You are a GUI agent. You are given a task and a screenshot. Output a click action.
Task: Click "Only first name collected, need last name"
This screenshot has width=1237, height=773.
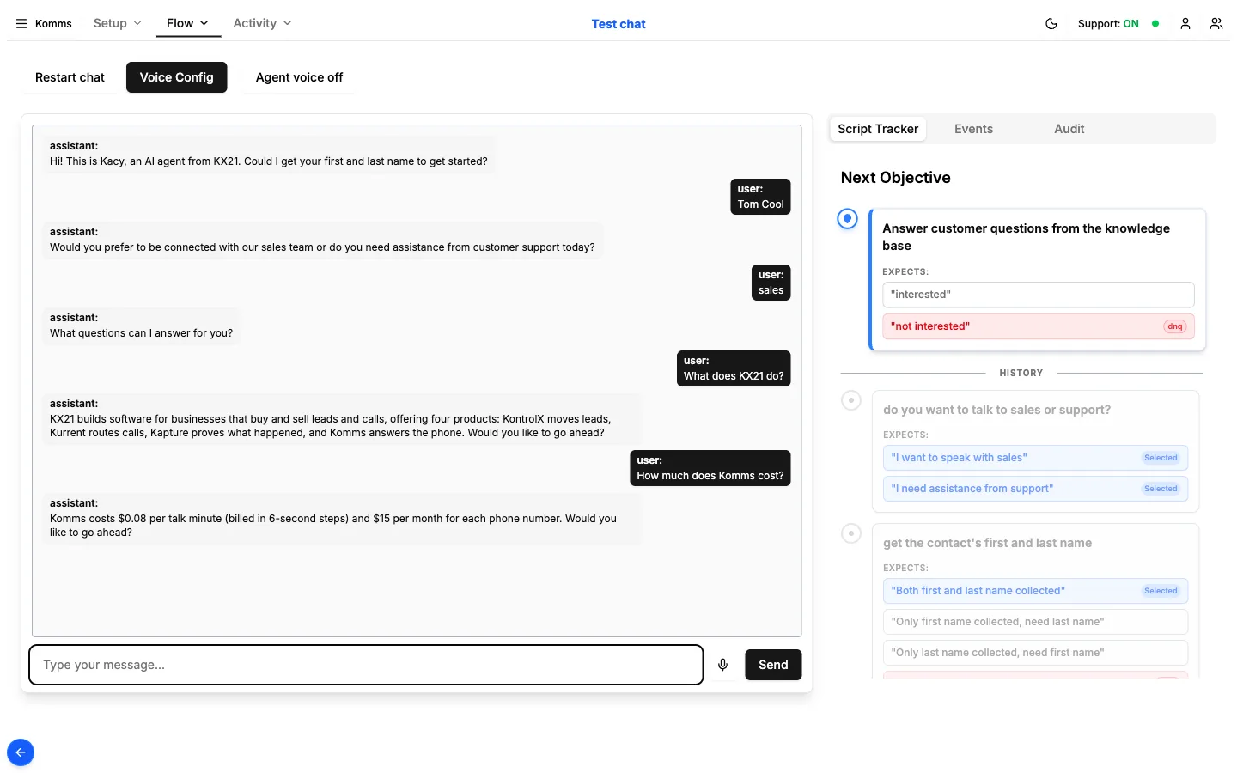click(1035, 622)
